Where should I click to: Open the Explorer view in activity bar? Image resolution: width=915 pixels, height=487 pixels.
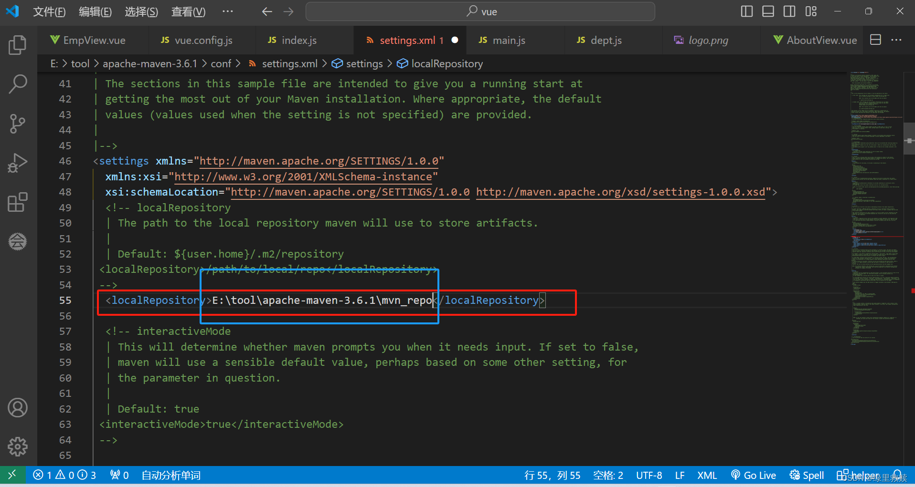18,45
